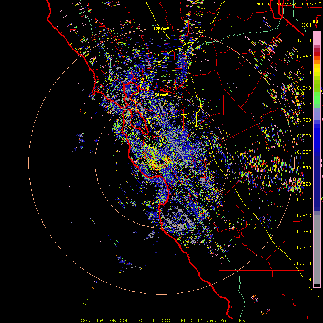Click the 0.627 scale value
The width and height of the screenshot is (323, 323).
tap(304, 152)
